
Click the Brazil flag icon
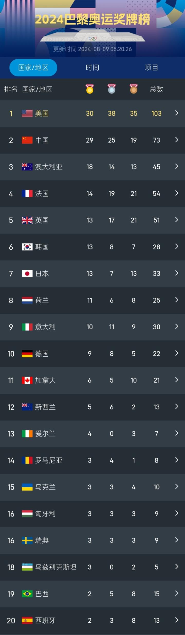[27, 594]
